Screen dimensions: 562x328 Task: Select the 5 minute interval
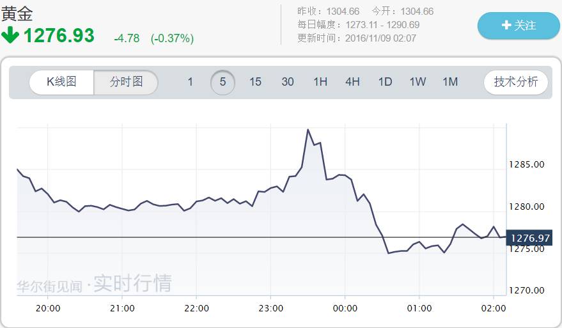click(222, 82)
